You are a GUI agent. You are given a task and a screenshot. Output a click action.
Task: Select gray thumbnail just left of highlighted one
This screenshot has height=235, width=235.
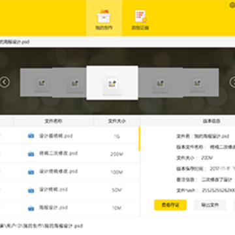coord(69,82)
